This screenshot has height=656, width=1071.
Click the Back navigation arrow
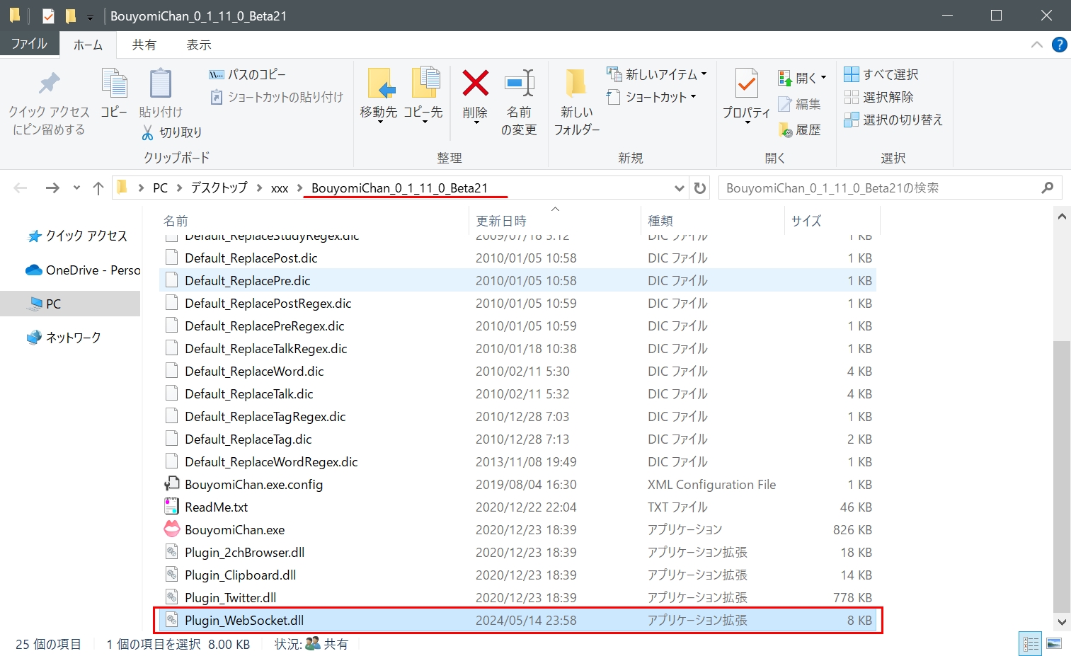coord(21,188)
